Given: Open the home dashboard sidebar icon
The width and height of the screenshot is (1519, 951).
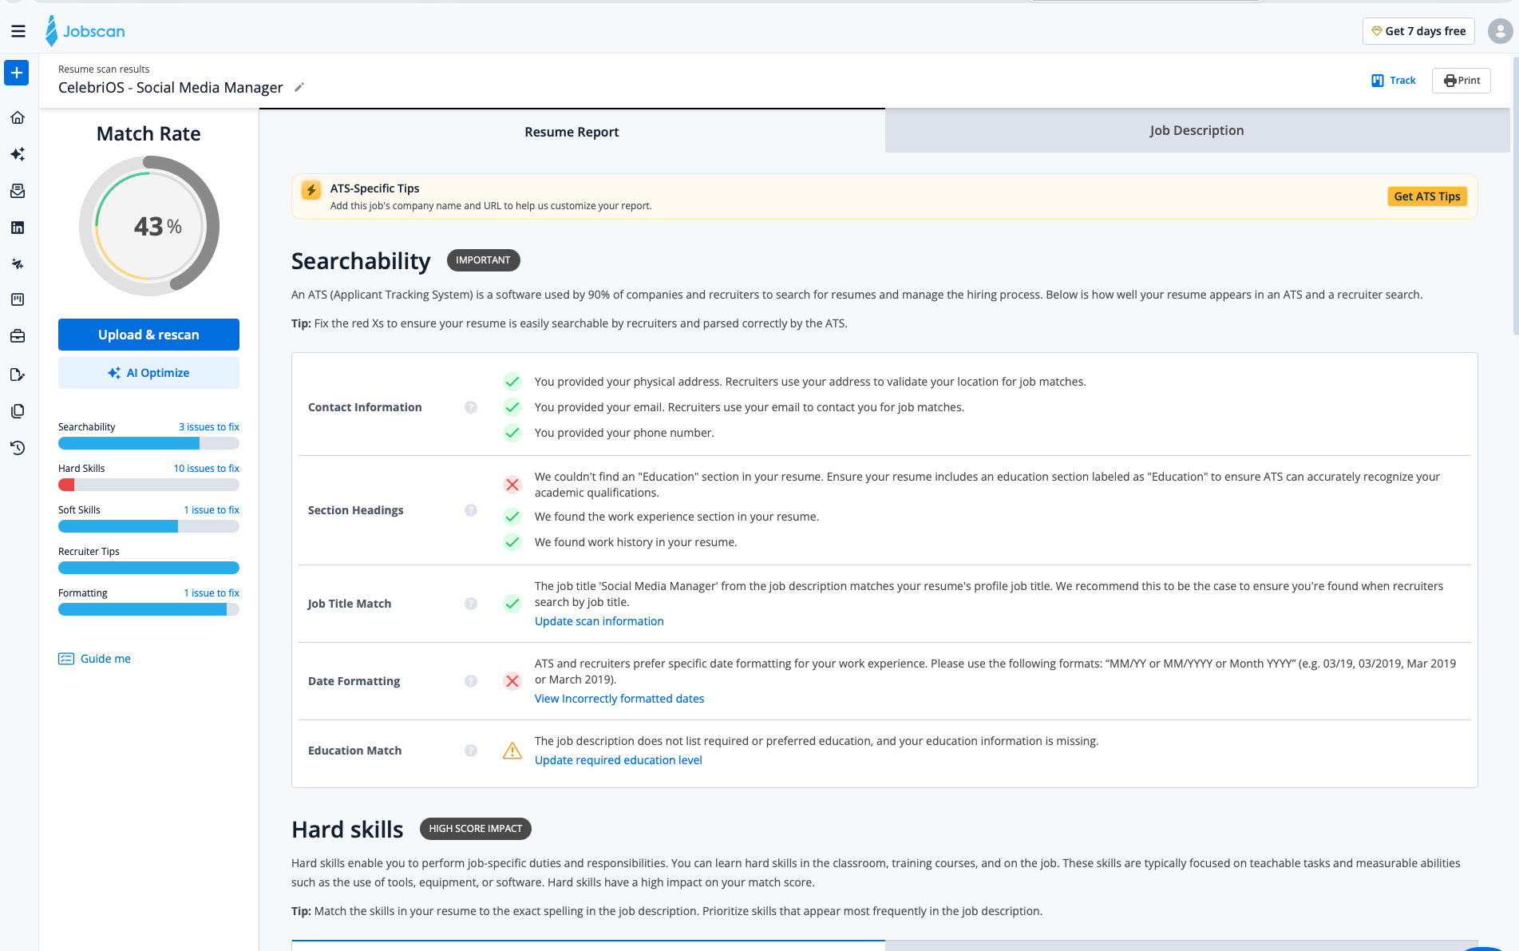Looking at the screenshot, I should coord(18,117).
